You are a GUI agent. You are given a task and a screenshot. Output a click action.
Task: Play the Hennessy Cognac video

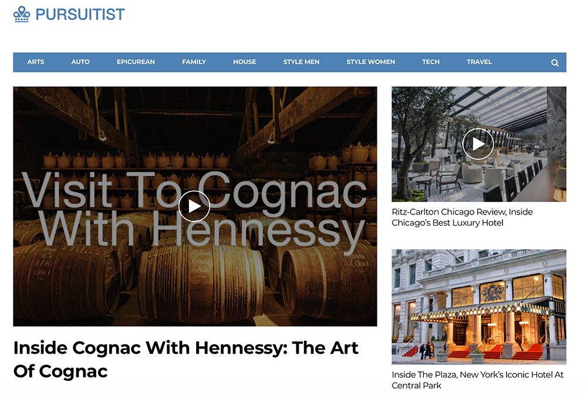[x=194, y=206]
